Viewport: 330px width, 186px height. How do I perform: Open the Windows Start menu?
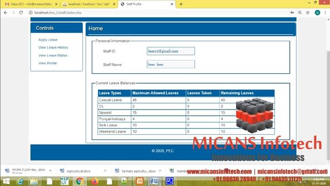(6, 181)
